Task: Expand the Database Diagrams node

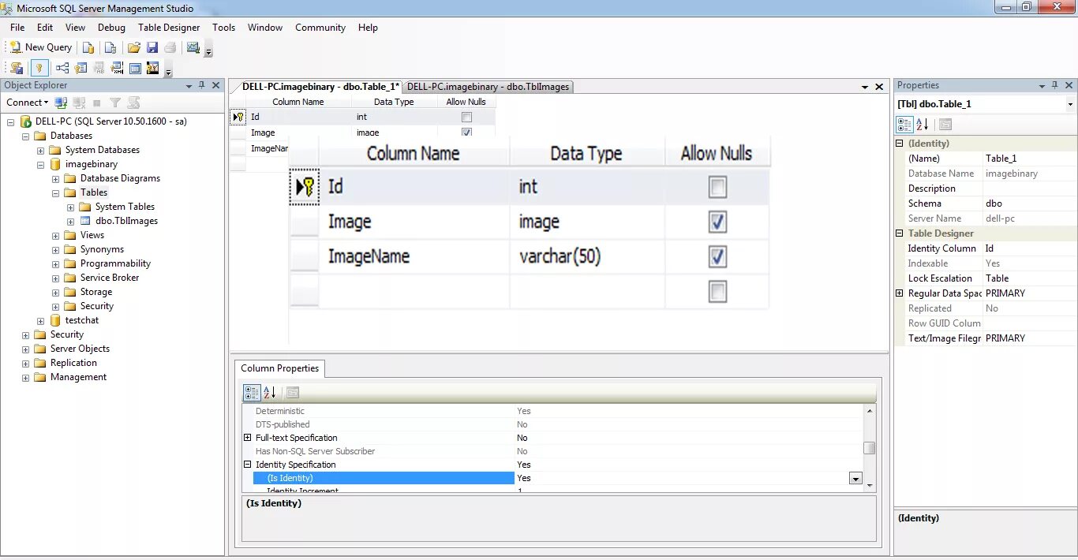Action: pyautogui.click(x=55, y=178)
